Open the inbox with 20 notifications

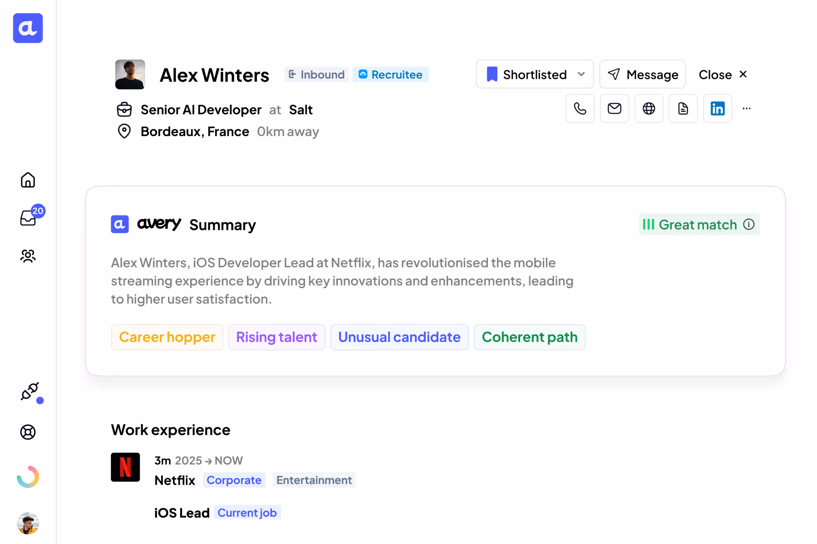(x=28, y=218)
